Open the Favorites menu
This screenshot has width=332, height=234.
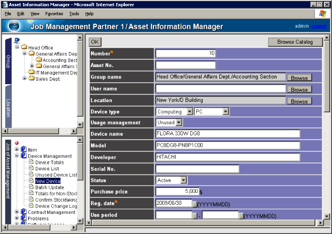pyautogui.click(x=54, y=14)
